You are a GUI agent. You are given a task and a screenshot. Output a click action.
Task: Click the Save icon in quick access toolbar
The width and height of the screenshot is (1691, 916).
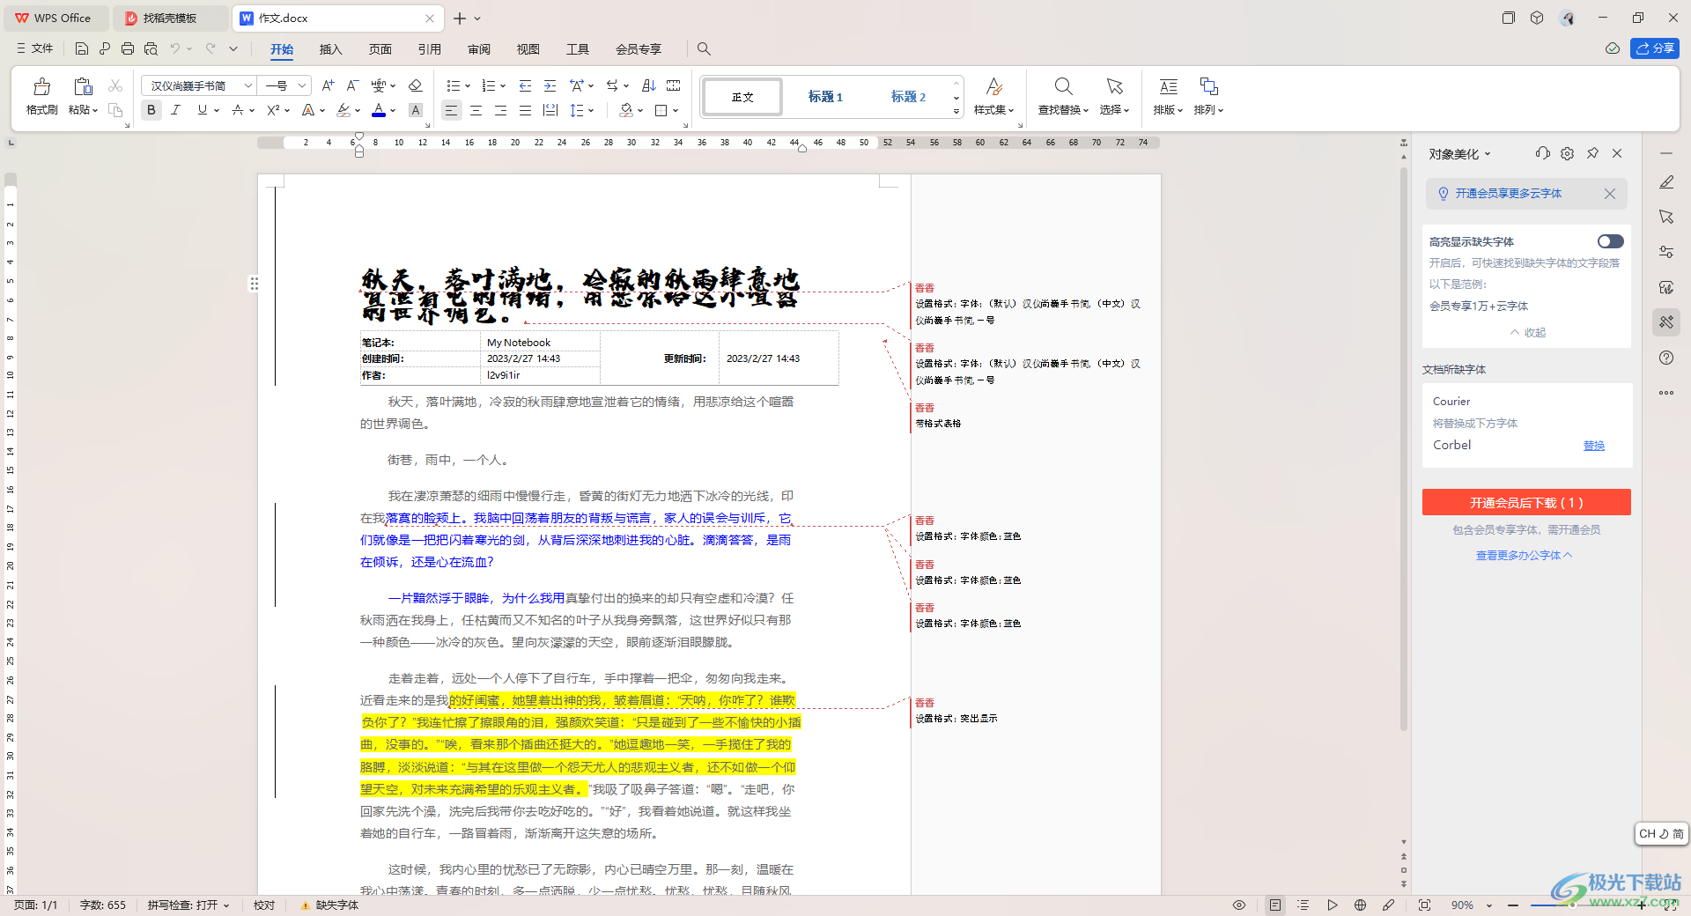[81, 48]
